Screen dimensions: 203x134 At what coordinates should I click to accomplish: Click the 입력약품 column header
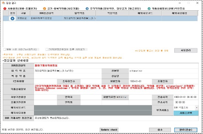[x=79, y=13]
